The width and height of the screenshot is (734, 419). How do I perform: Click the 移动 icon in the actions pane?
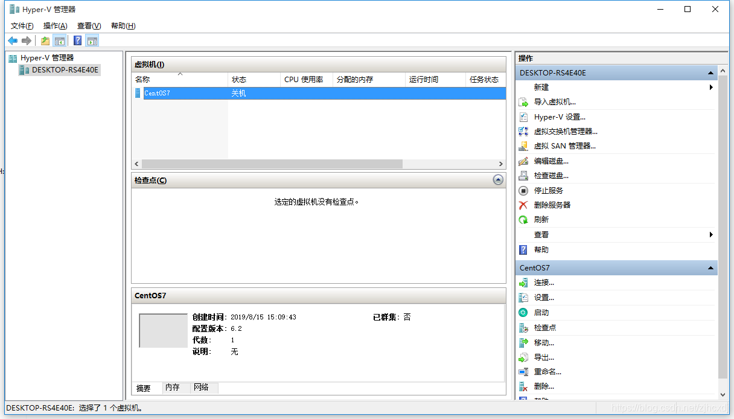pyautogui.click(x=523, y=342)
